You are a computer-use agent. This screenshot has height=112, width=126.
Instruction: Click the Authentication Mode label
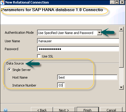[19, 33]
